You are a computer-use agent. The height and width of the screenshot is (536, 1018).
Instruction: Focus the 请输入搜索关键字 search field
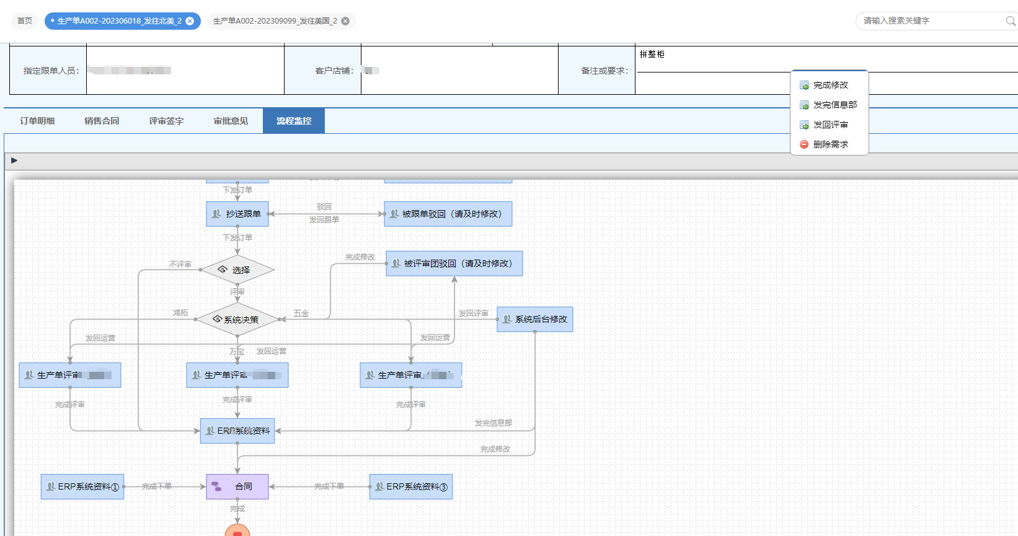point(930,21)
